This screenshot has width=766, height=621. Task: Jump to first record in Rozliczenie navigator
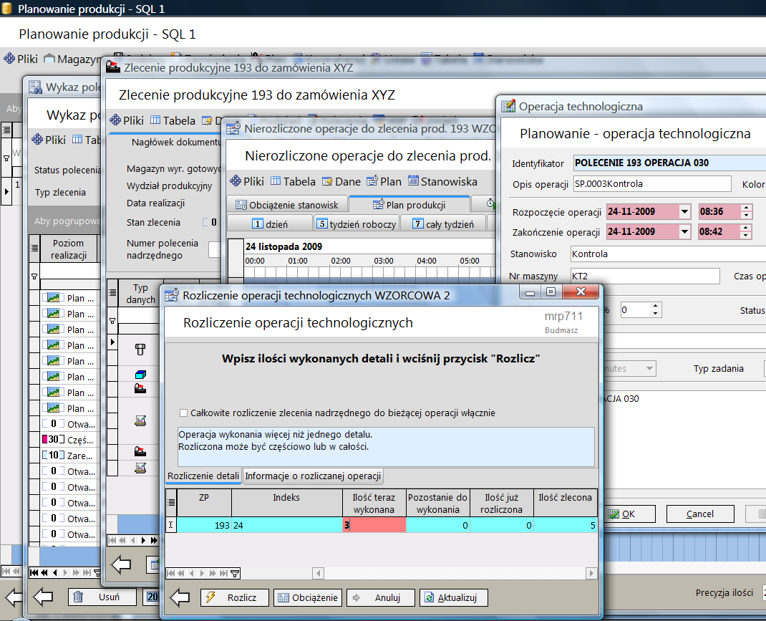(170, 573)
